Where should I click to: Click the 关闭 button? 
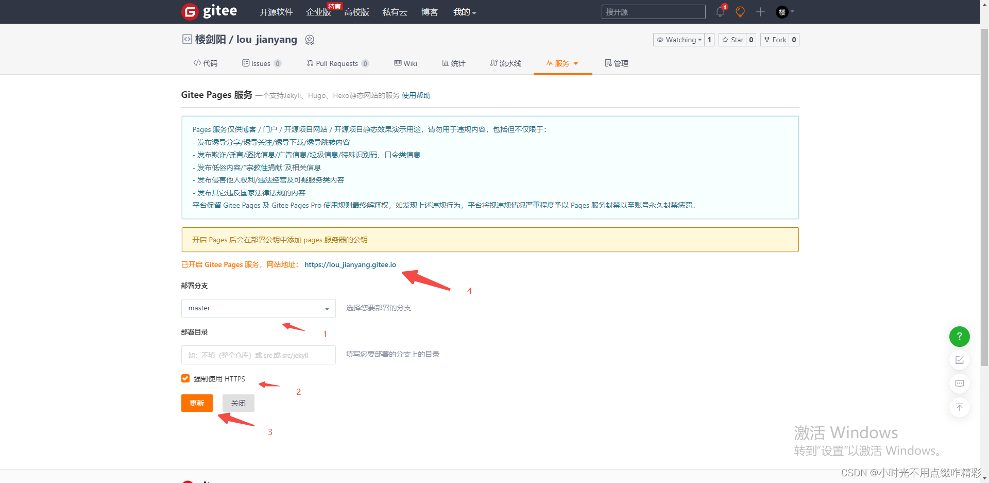(x=238, y=403)
